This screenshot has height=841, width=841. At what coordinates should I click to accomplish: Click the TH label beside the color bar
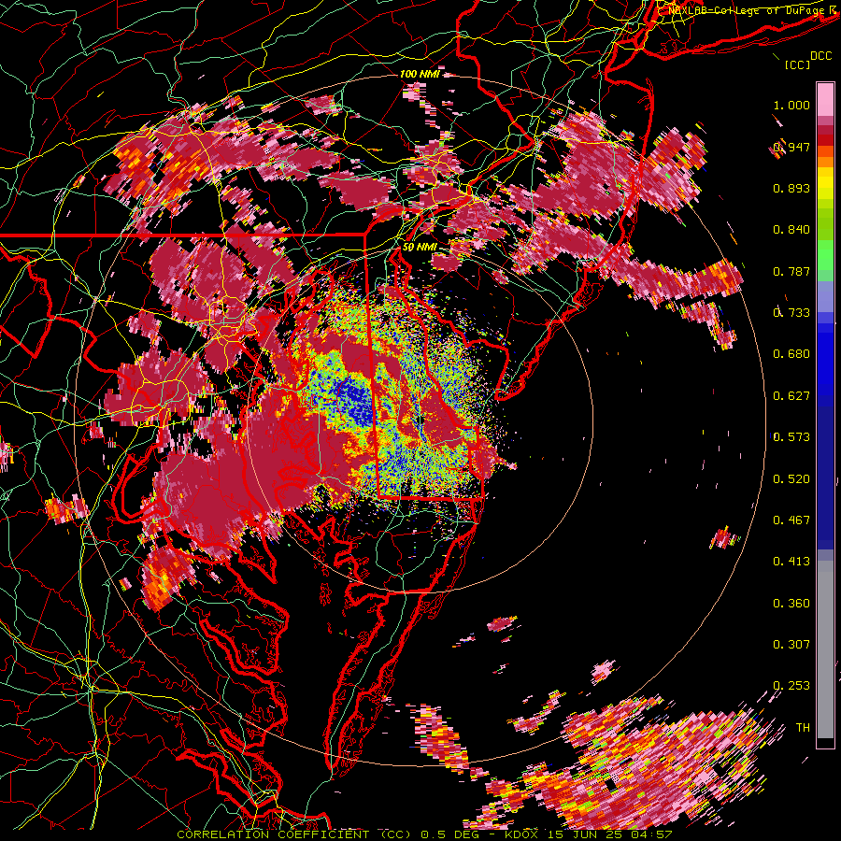tap(803, 728)
